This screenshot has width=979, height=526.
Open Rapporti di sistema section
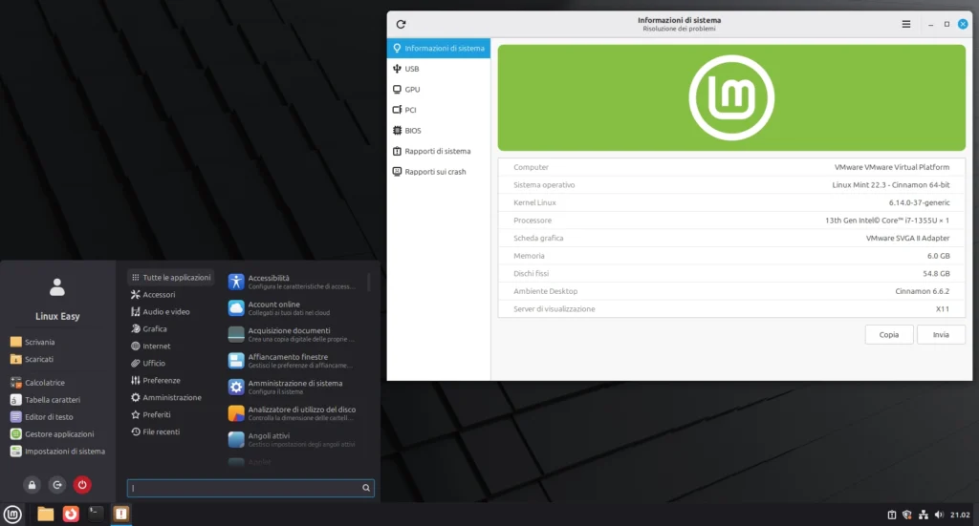click(x=438, y=151)
